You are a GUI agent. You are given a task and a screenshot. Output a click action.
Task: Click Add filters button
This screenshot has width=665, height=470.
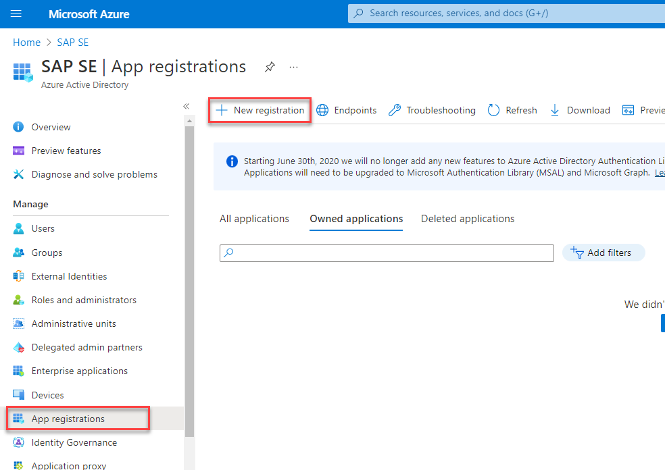604,253
